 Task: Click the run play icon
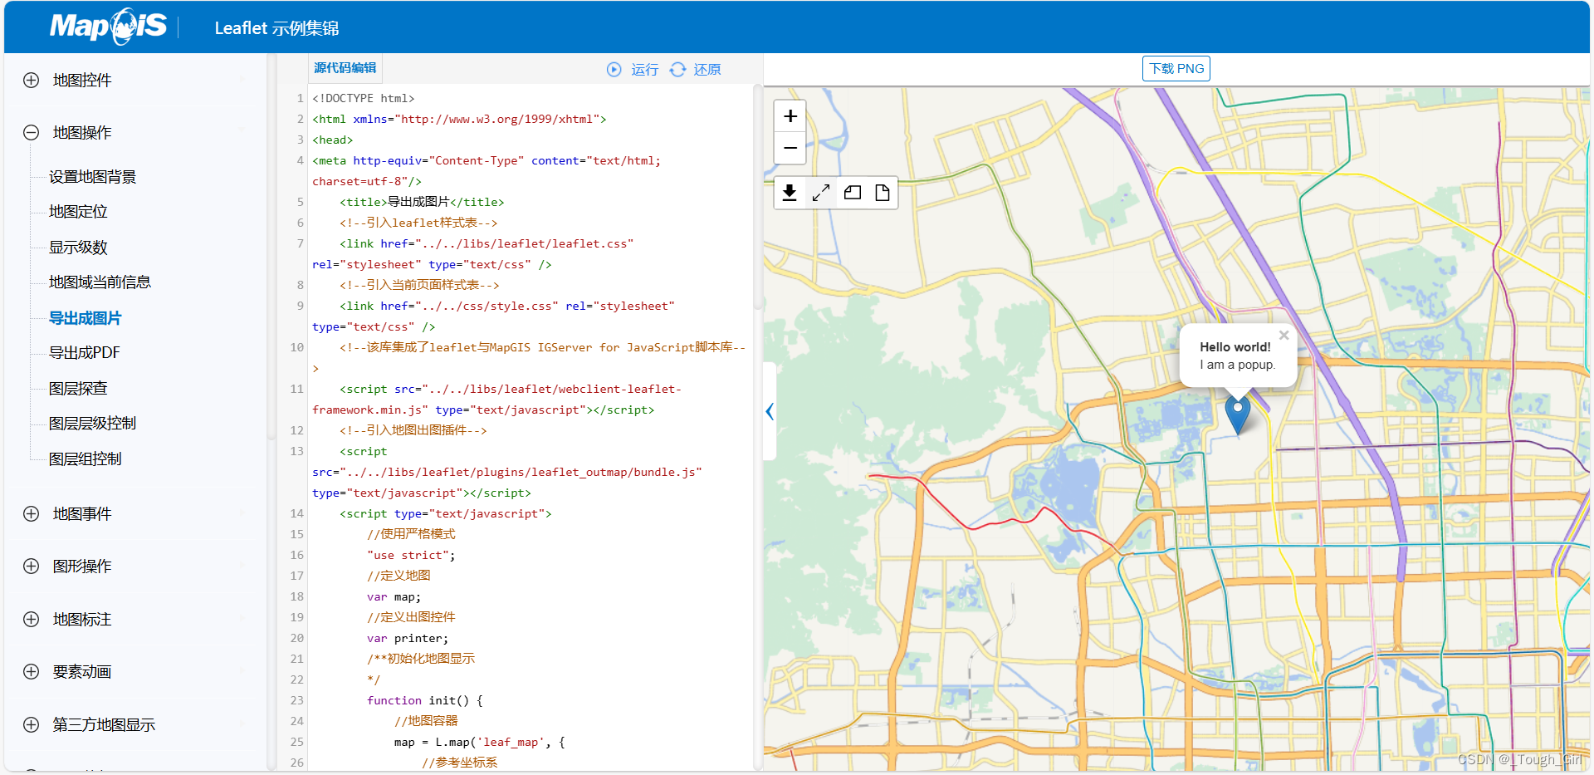pos(614,70)
